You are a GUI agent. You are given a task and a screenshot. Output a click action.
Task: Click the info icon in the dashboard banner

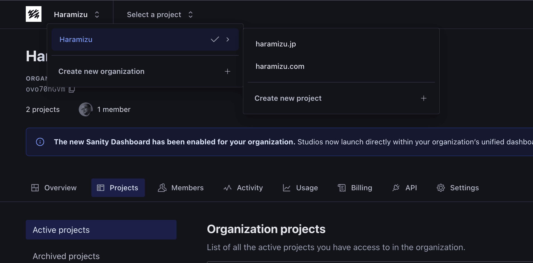click(40, 142)
